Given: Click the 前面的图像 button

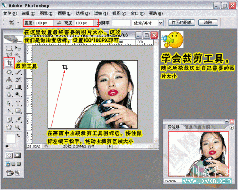Looking at the screenshot, I should point(181,22).
